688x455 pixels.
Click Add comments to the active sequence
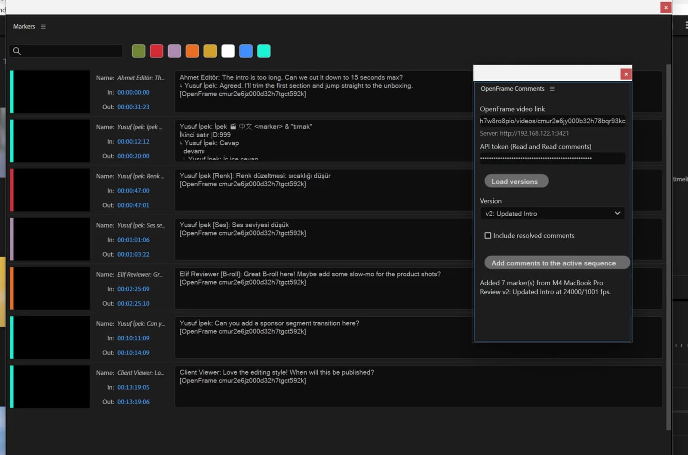557,263
